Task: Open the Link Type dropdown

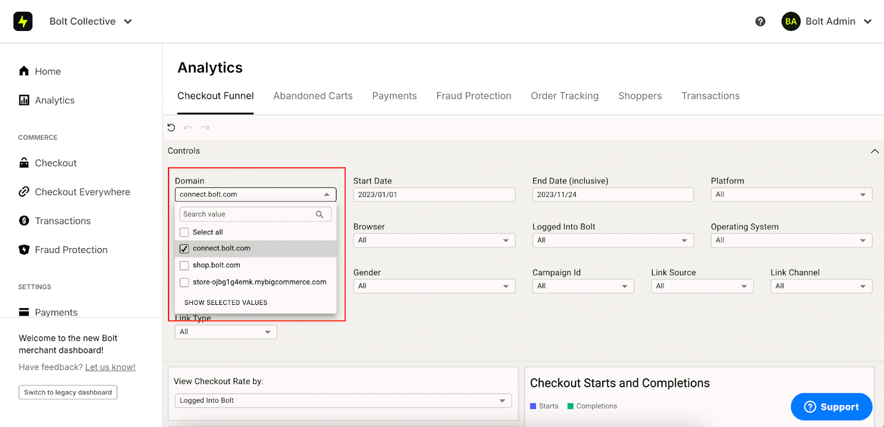Action: (226, 332)
